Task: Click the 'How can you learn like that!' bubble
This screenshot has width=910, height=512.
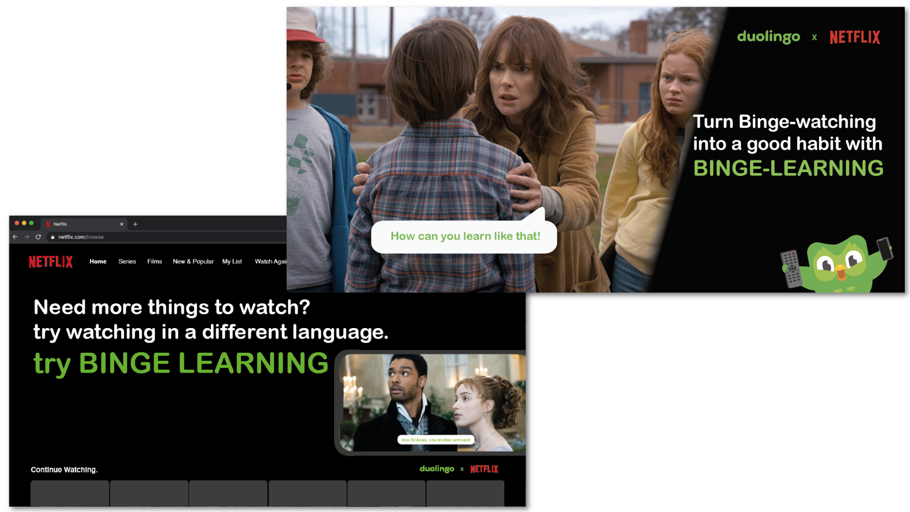Action: 465,236
